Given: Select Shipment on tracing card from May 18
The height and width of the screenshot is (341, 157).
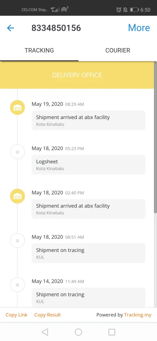Looking at the screenshot, I should pos(88,253).
